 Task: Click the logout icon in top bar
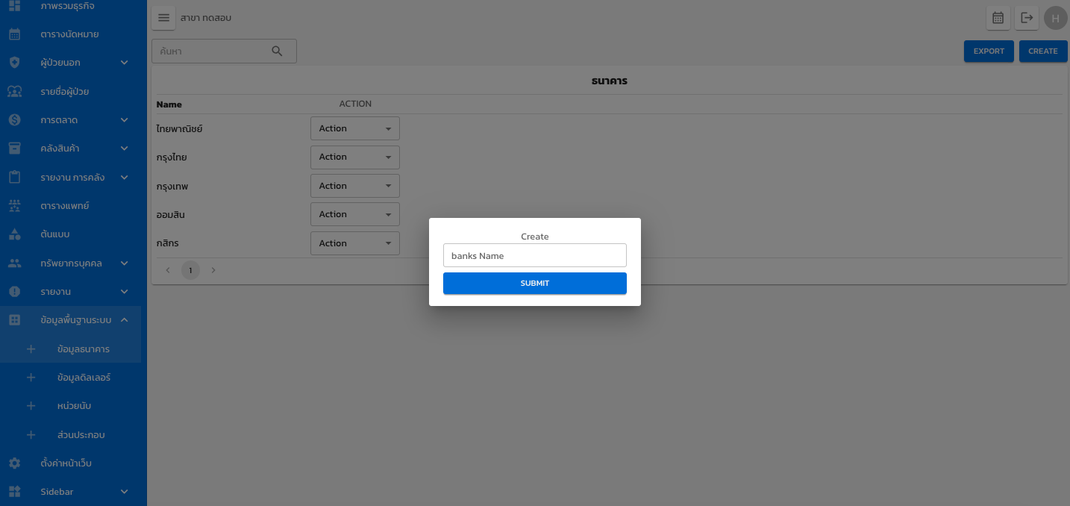tap(1027, 18)
